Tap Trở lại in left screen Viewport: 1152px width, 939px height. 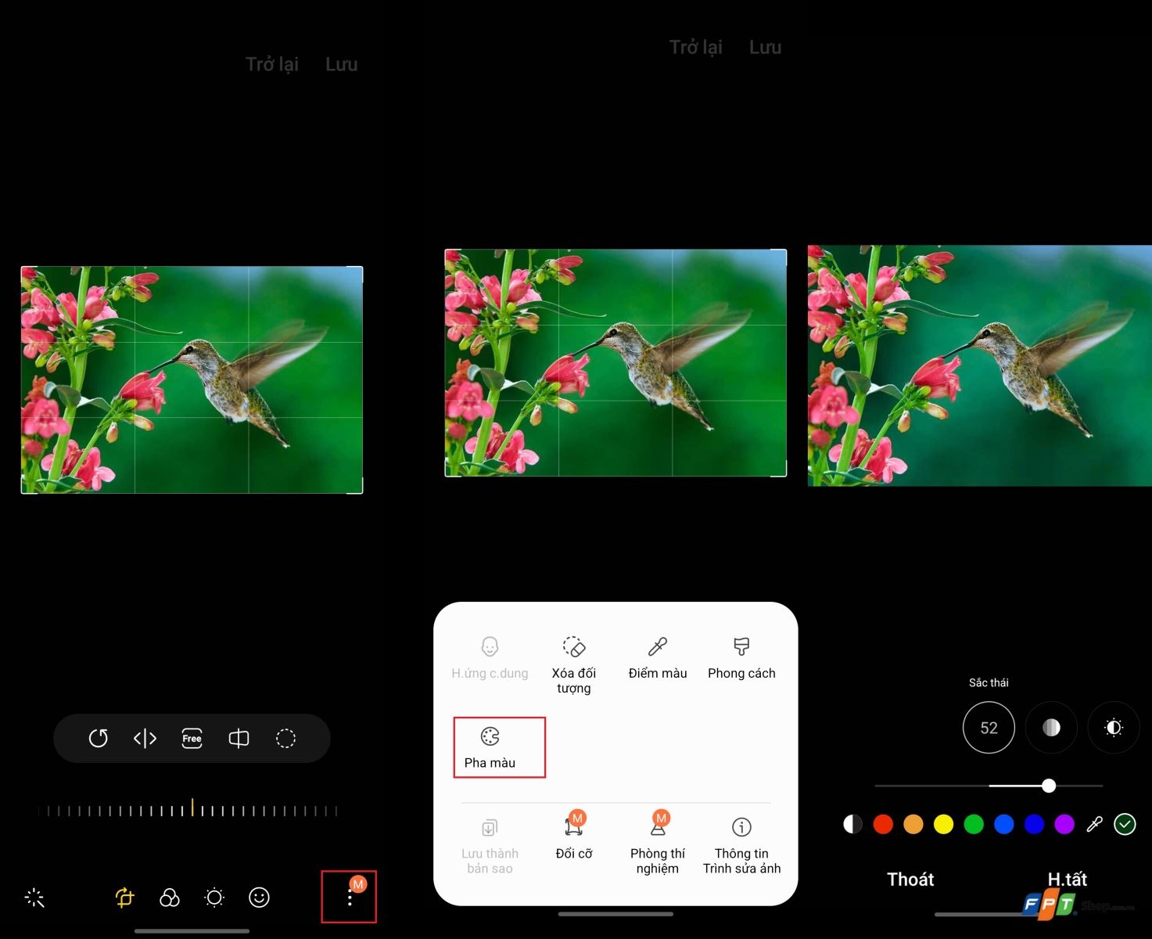272,64
